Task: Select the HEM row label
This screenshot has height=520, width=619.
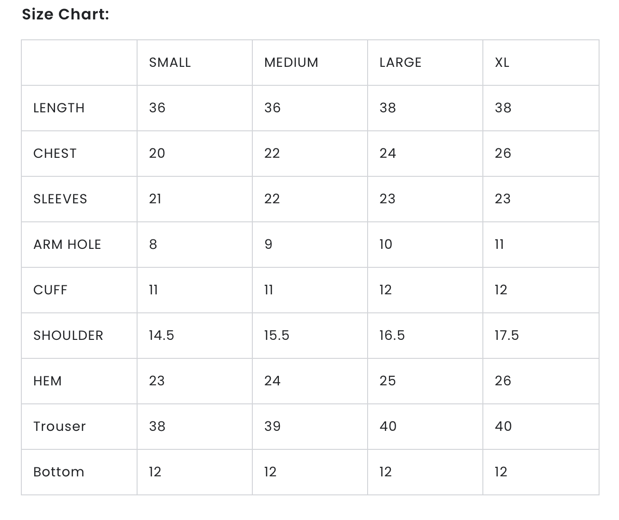Action: pyautogui.click(x=47, y=381)
